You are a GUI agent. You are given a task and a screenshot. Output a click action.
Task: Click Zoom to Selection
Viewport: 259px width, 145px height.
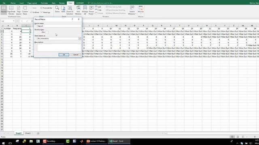pos(70,10)
